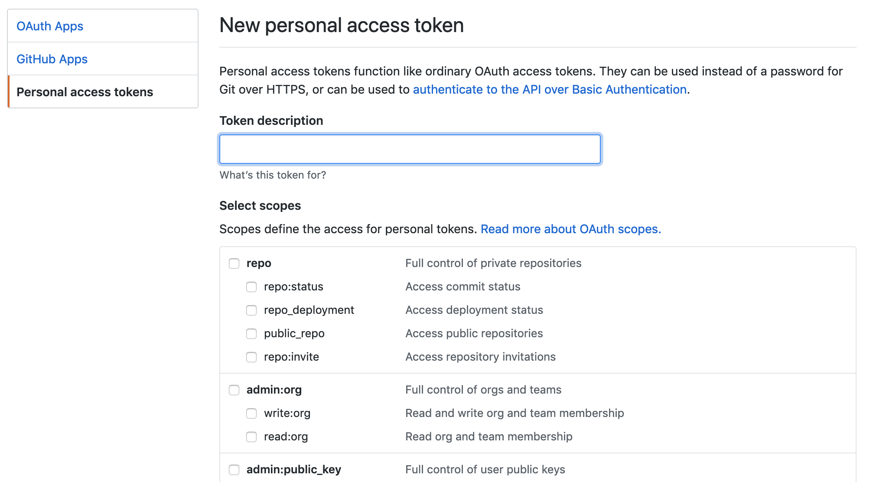Select the repo scope label text
The height and width of the screenshot is (482, 873).
[258, 263]
